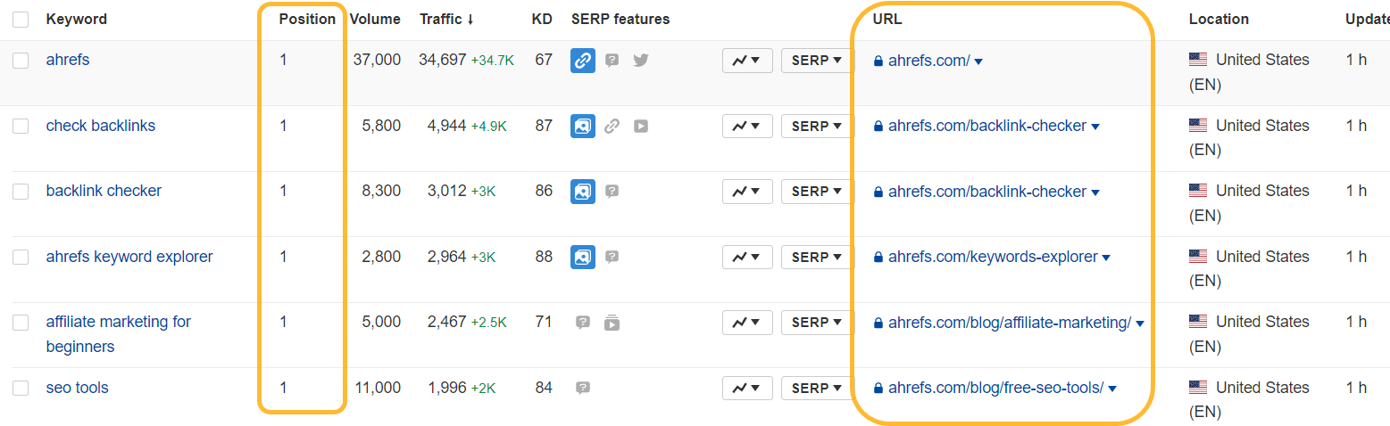Toggle the select-all checkbox in the header
This screenshot has width=1390, height=426.
tap(21, 20)
